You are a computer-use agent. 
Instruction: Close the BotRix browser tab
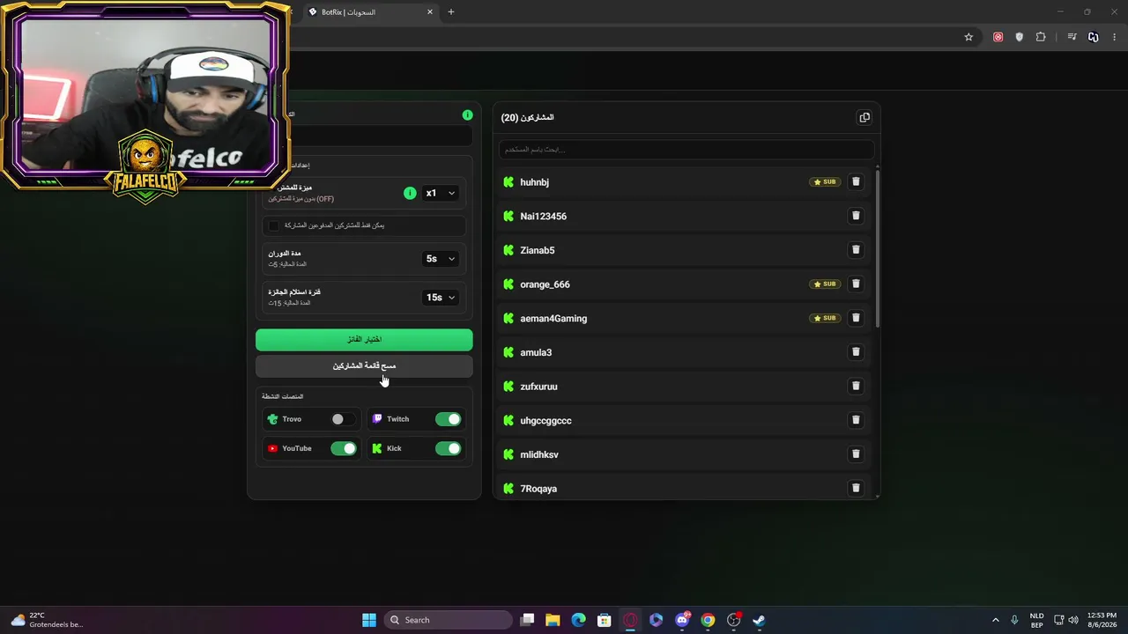pos(430,12)
